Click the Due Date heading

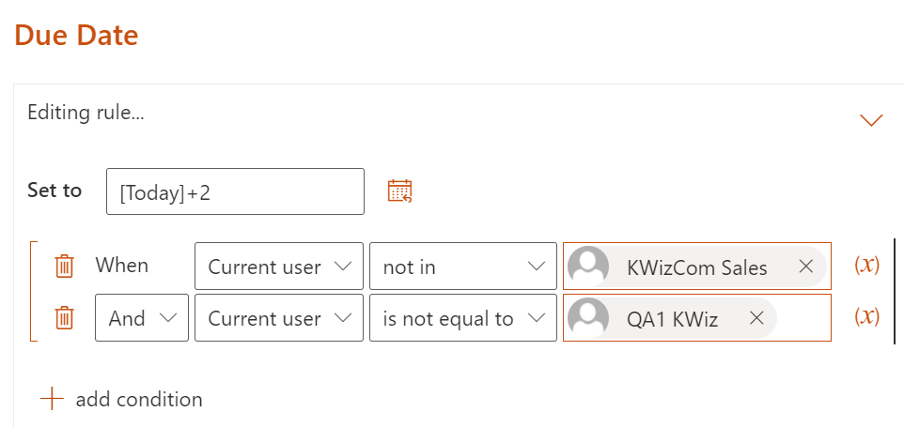click(x=77, y=36)
